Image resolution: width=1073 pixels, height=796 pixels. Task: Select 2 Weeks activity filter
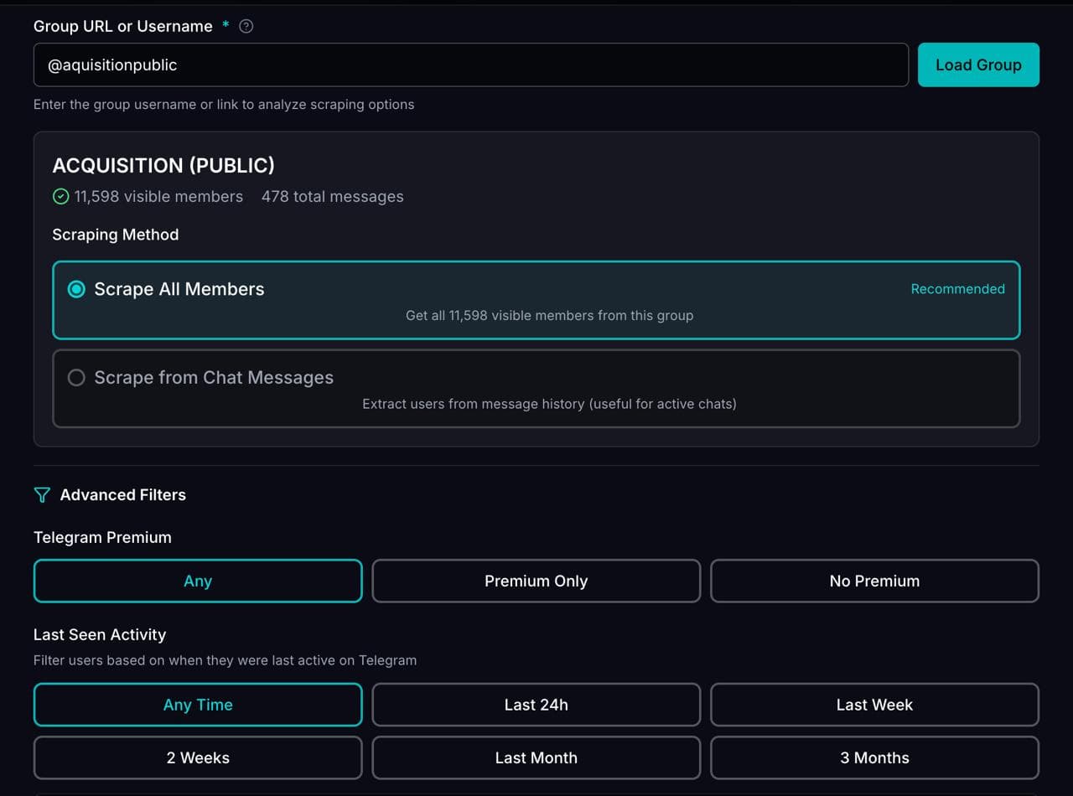[198, 757]
